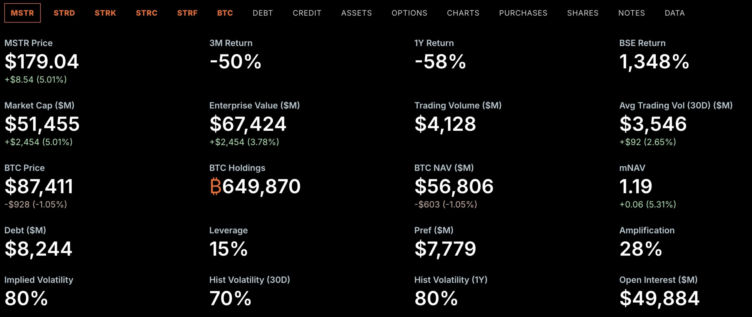The image size is (752, 317).
Task: Open the CREDIT tab
Action: coord(307,13)
